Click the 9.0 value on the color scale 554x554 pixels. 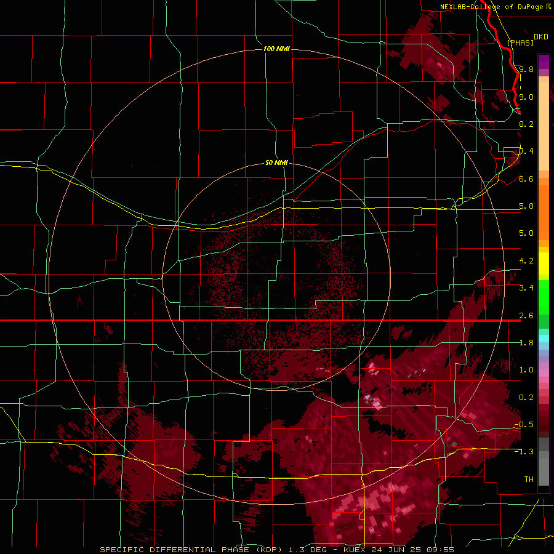[526, 97]
